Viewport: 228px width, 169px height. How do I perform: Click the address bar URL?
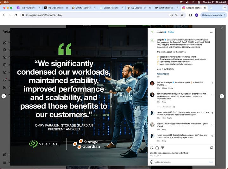44,15
